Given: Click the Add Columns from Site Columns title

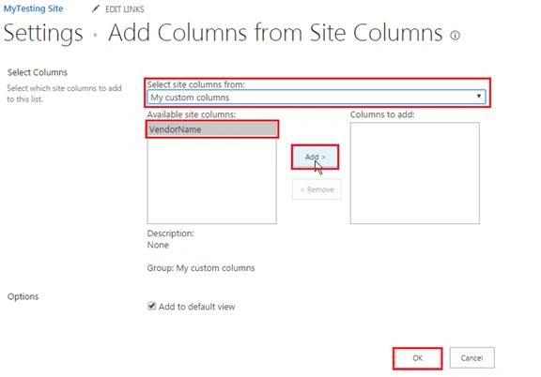Looking at the screenshot, I should [x=275, y=33].
